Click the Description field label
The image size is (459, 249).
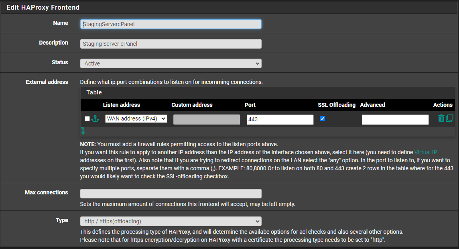pyautogui.click(x=54, y=43)
